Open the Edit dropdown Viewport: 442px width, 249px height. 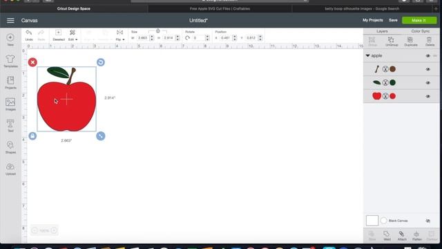pyautogui.click(x=73, y=35)
